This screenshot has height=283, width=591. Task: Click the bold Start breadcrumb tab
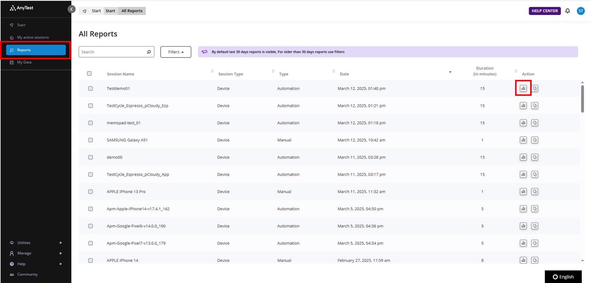pyautogui.click(x=111, y=11)
